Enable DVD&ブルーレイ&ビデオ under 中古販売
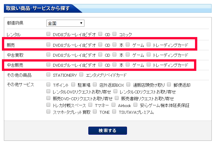This screenshot has height=145, width=215. [48, 65]
